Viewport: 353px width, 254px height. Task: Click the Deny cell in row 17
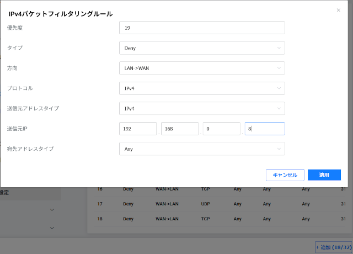(129, 204)
